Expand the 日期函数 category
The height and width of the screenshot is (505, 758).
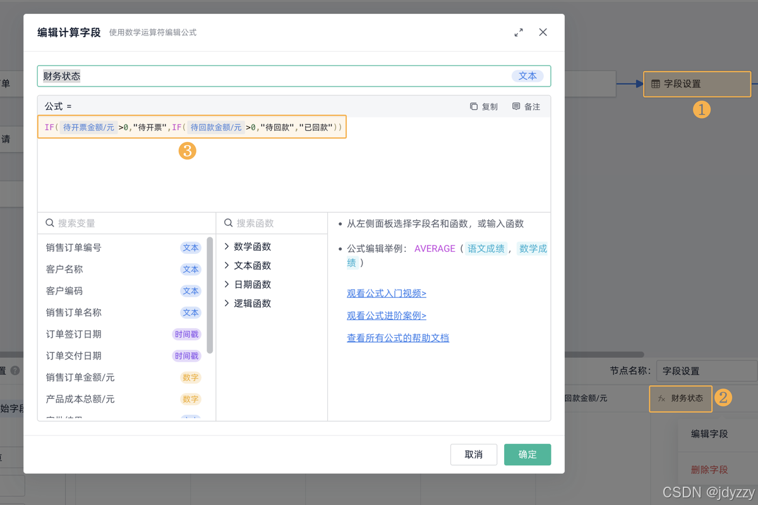click(x=248, y=284)
